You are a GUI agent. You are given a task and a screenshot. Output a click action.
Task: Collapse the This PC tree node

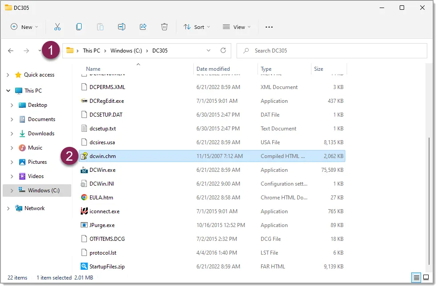click(x=8, y=91)
